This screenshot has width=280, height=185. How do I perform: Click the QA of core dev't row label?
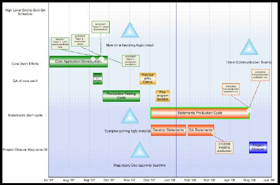click(x=25, y=81)
